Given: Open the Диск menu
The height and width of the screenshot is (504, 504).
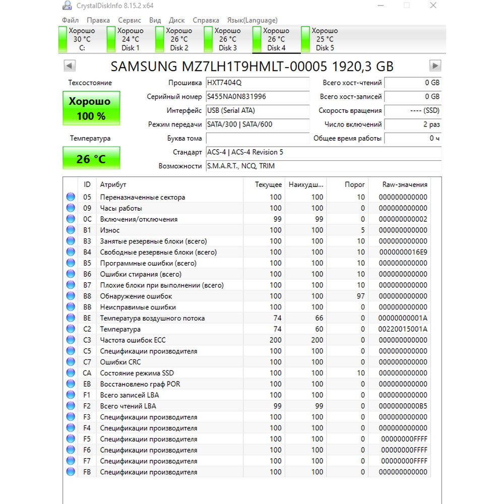Looking at the screenshot, I should coord(176,20).
